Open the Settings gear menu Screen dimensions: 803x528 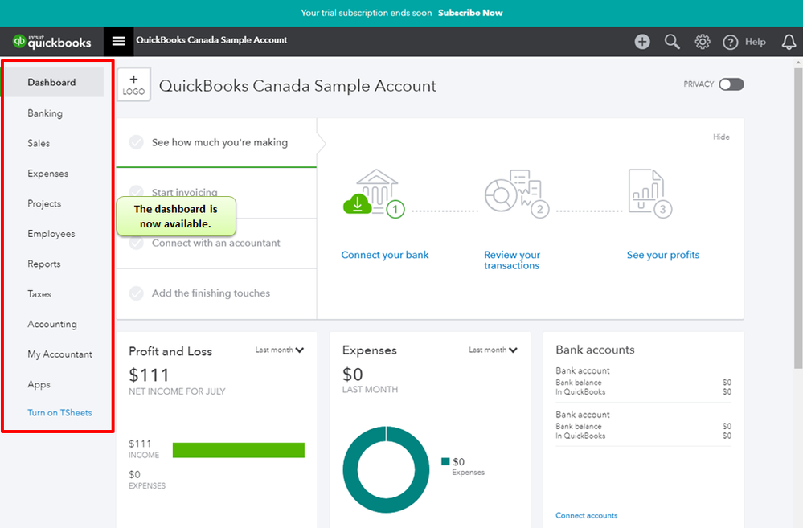click(x=702, y=42)
